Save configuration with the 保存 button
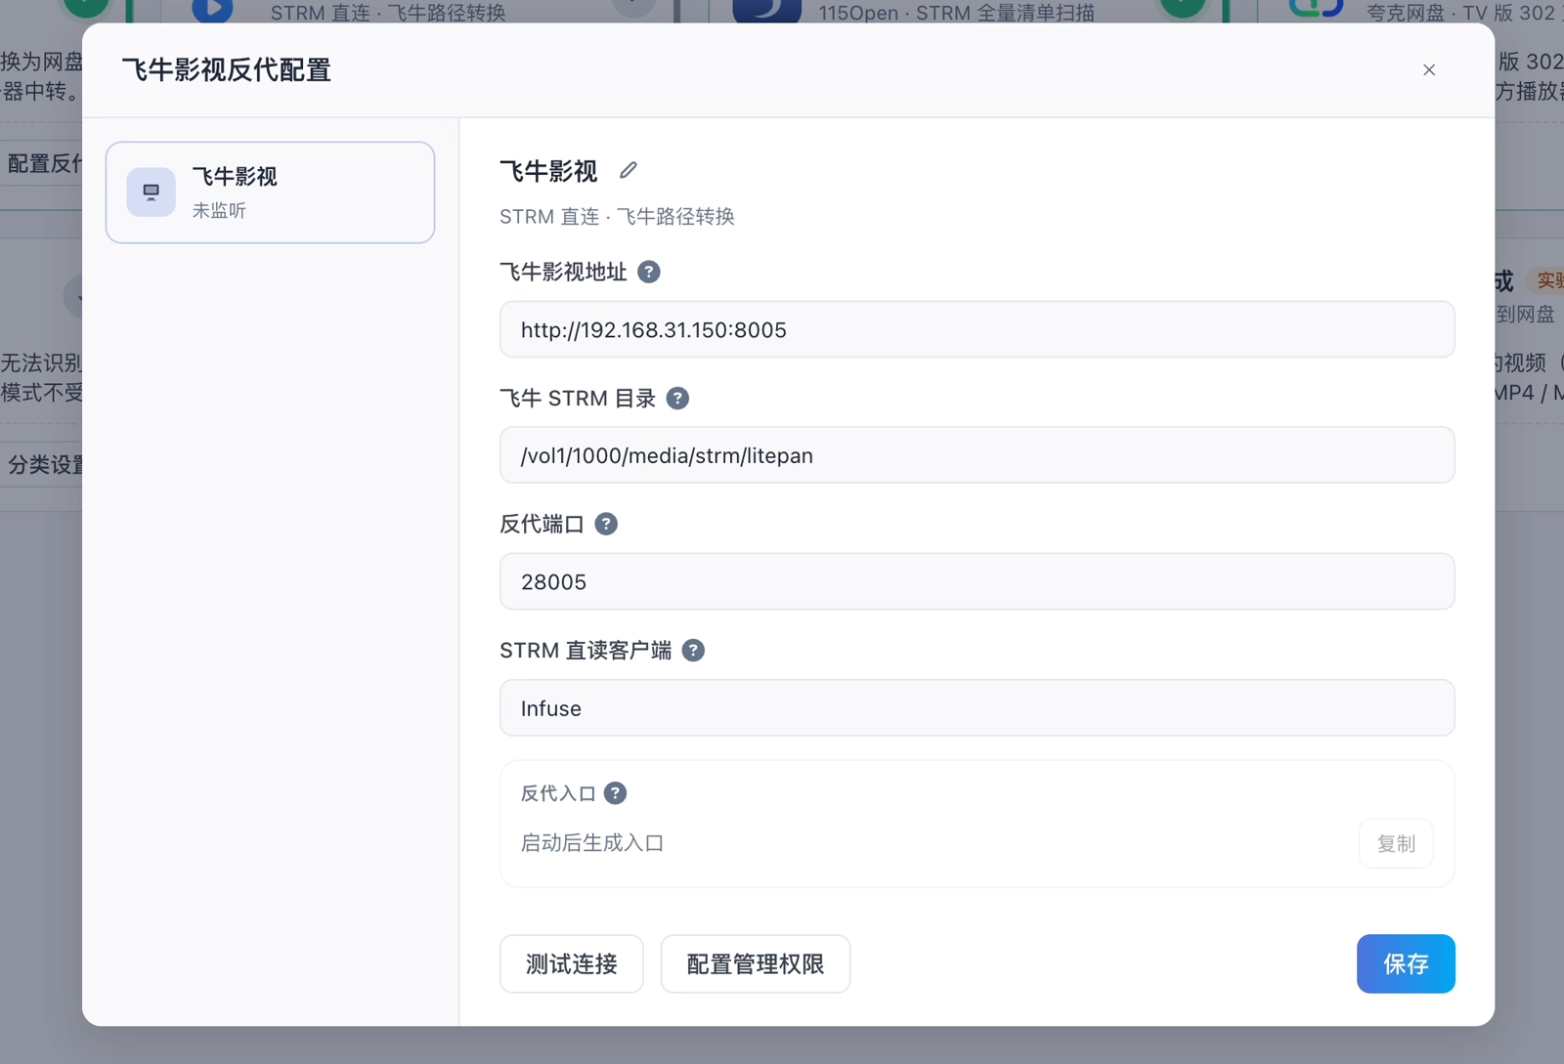1564x1064 pixels. 1406,964
